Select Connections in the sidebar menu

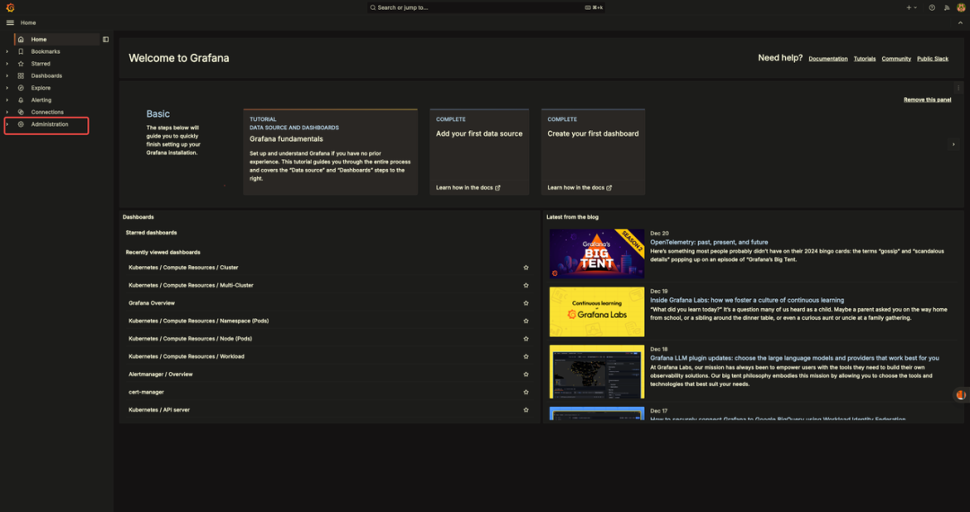(x=47, y=112)
